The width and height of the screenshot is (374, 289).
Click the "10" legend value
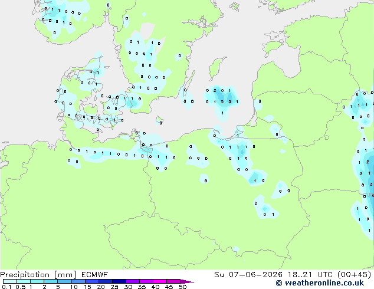click(74, 287)
